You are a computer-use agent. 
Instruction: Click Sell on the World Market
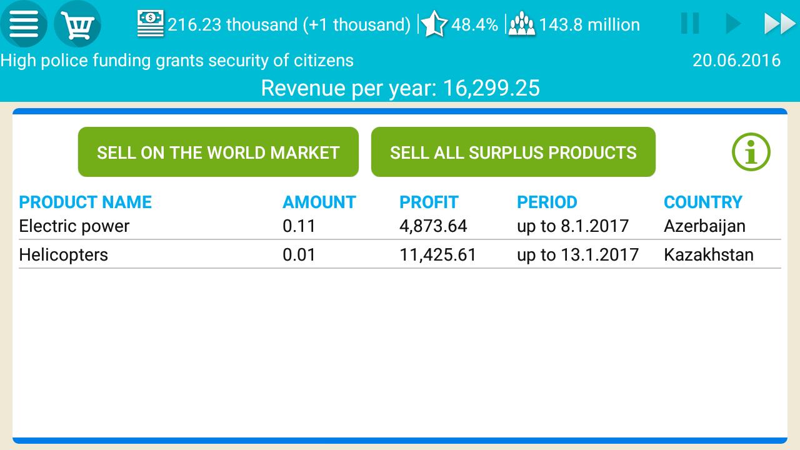click(218, 152)
